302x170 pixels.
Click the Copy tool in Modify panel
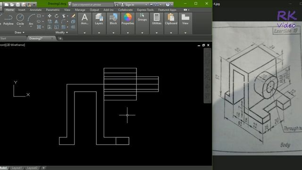(50, 21)
